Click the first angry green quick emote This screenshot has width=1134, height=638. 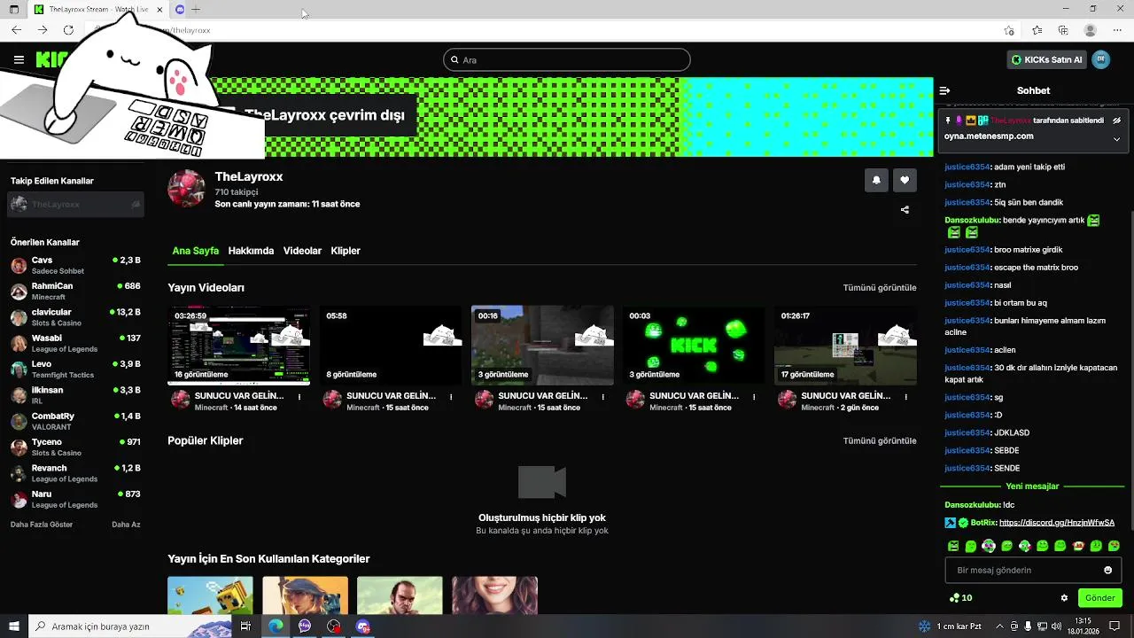[953, 546]
